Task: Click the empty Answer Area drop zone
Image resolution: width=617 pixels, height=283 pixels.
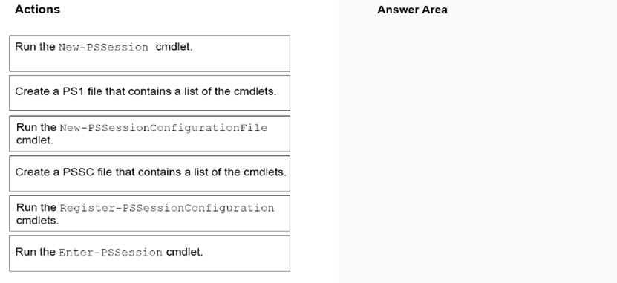Action: pyautogui.click(x=477, y=149)
